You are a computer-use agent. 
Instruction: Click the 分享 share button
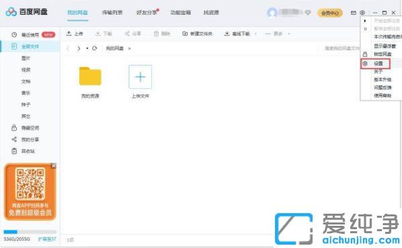click(x=133, y=34)
